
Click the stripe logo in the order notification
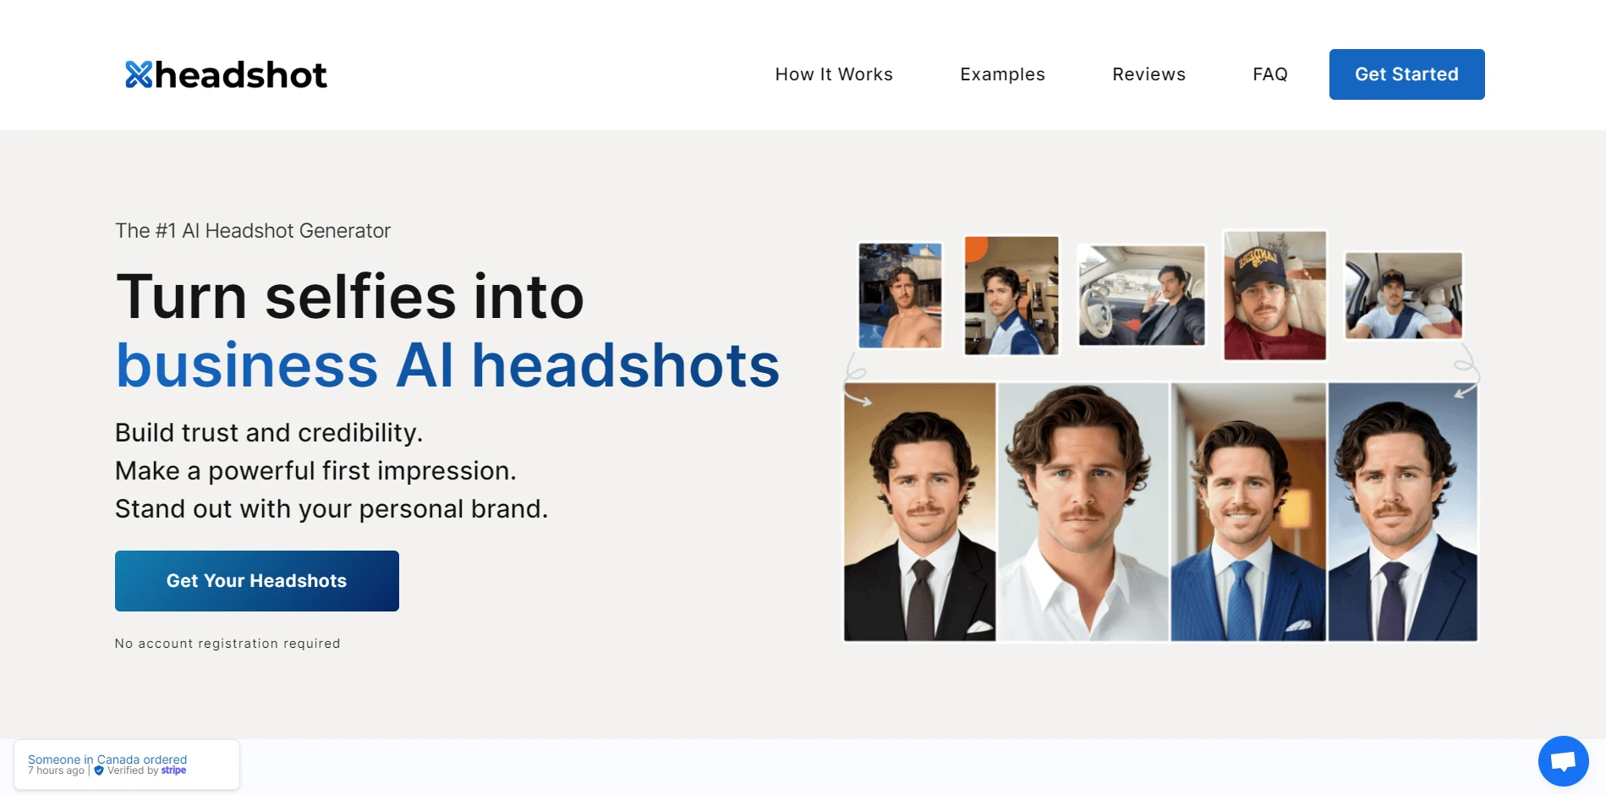(173, 770)
